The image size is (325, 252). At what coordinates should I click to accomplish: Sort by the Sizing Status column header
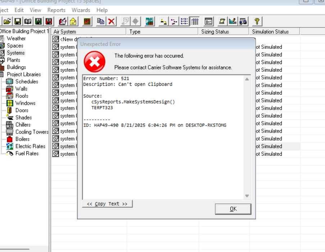coord(224,32)
